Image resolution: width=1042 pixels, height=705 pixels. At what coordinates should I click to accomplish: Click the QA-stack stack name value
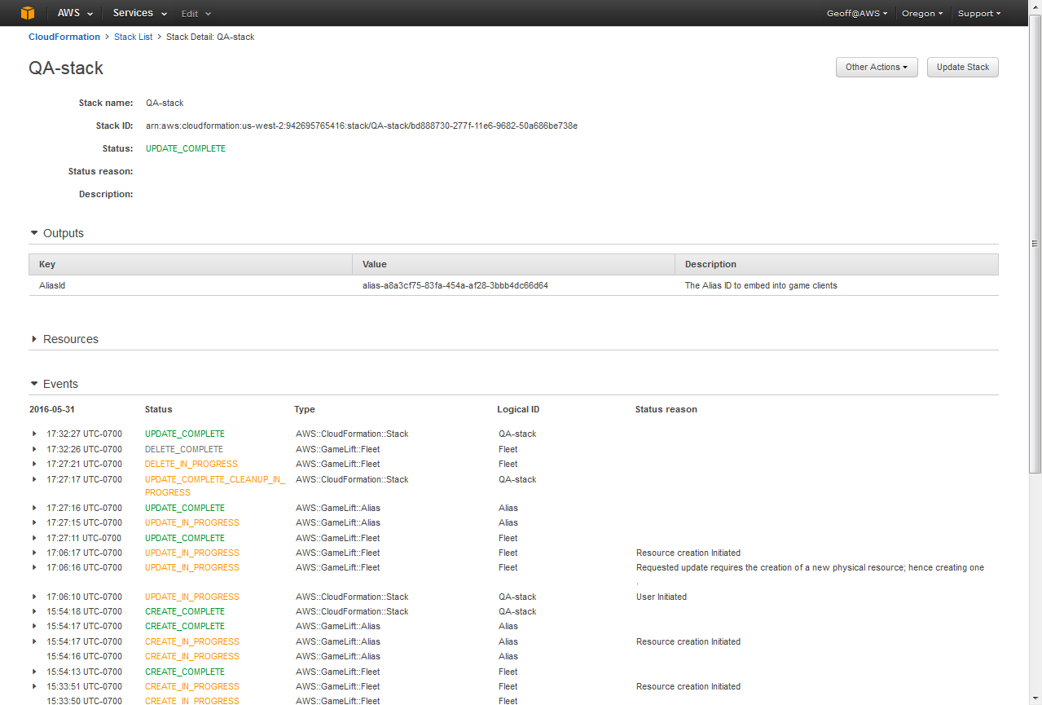165,103
